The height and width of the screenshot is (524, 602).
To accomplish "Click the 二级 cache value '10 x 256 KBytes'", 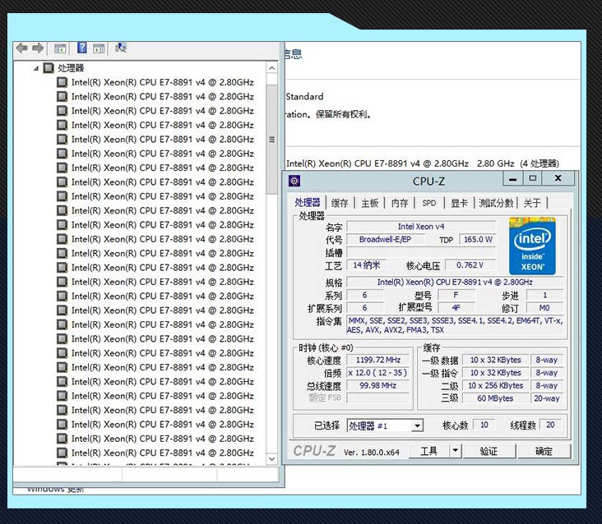I will point(495,385).
